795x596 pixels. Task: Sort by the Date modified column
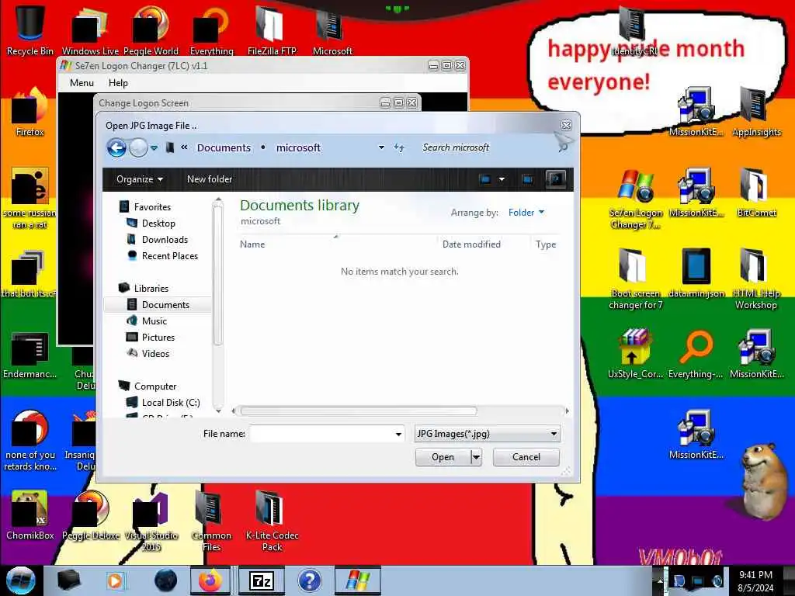point(471,244)
